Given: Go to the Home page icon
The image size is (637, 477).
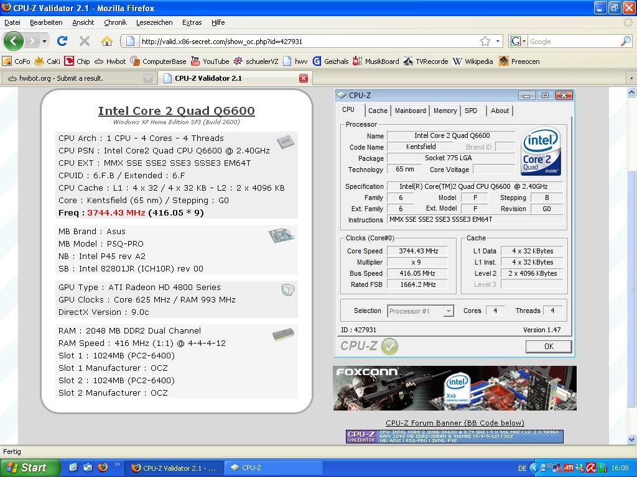Looking at the screenshot, I should [106, 41].
